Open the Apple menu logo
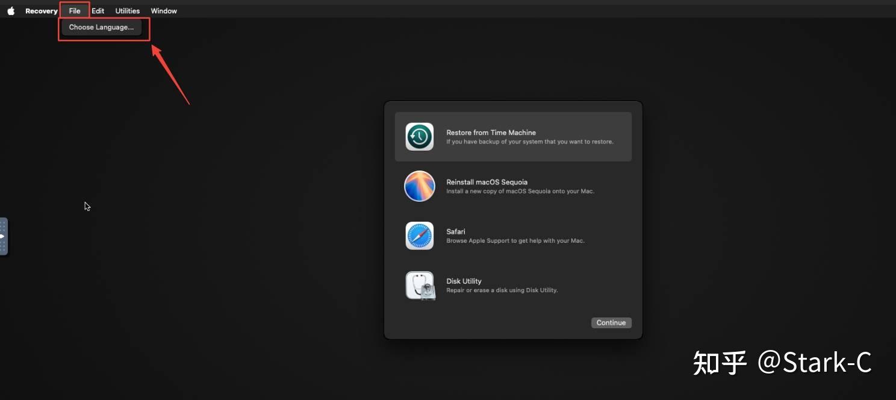 click(11, 11)
